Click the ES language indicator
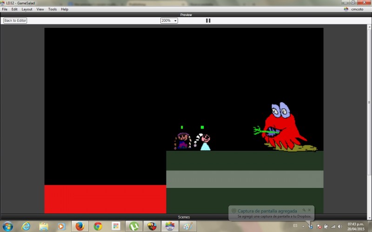Viewport: 372px width, 232px height. (x=295, y=226)
